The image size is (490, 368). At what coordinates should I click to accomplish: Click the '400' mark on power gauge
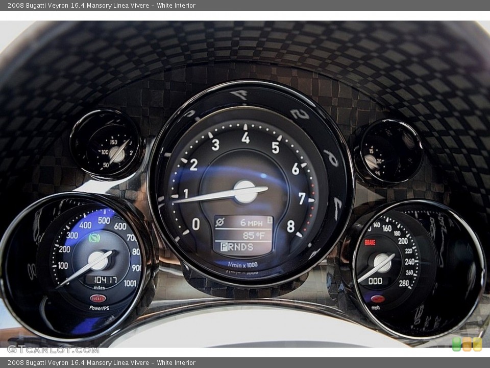pos(85,225)
